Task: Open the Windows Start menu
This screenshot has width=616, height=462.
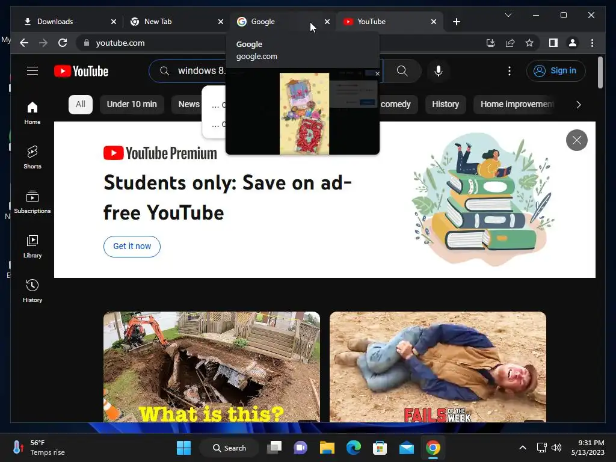Action: [x=183, y=448]
